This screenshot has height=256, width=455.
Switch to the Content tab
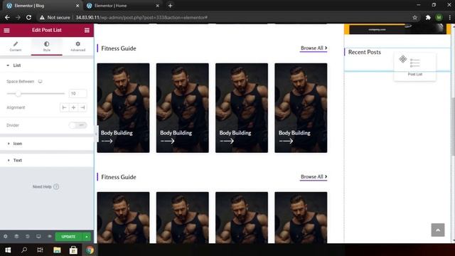click(x=16, y=46)
